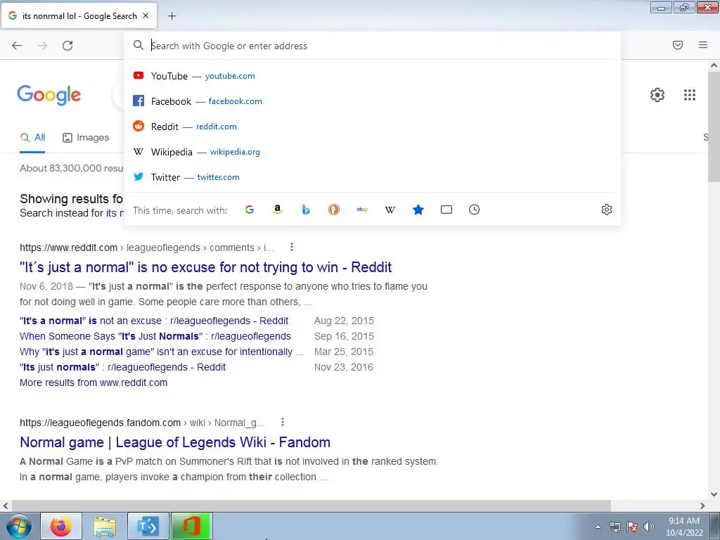The width and height of the screenshot is (720, 540).
Task: Open the Windows Start menu
Action: tap(19, 526)
